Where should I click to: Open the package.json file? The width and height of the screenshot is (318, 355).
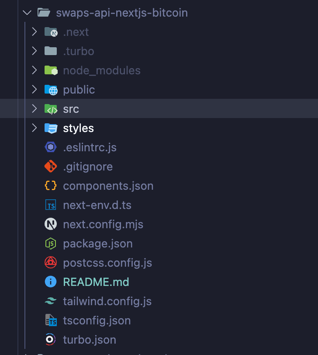(x=97, y=244)
